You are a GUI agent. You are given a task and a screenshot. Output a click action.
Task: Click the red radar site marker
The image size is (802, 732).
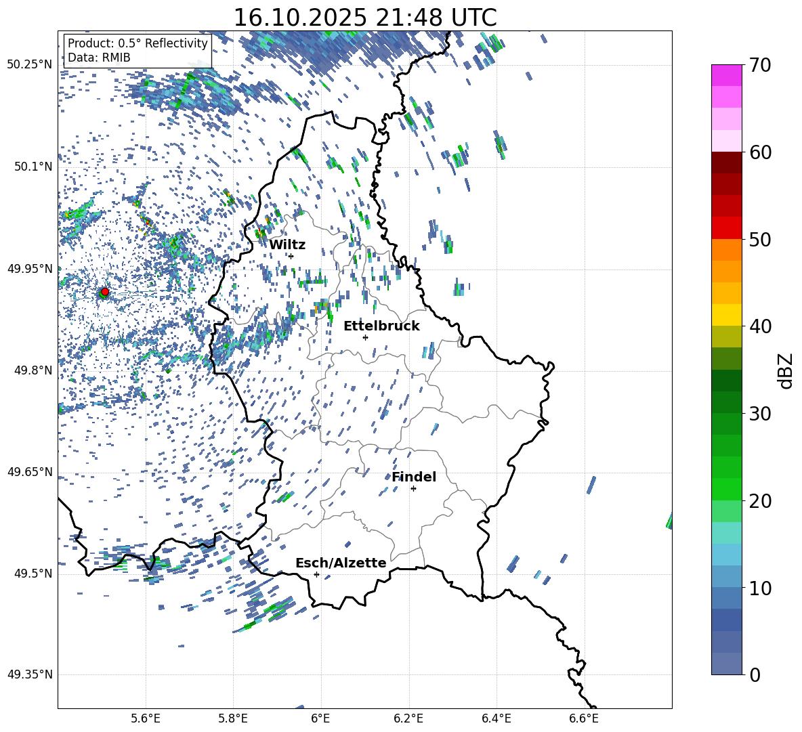tap(104, 292)
